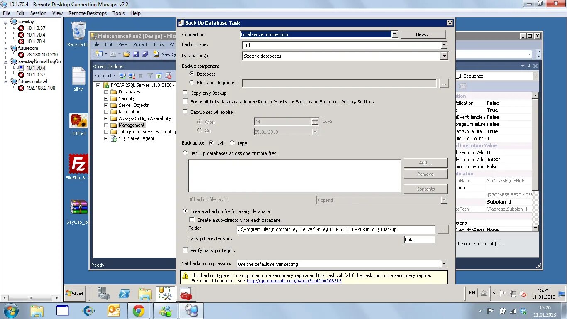Open Server Manager from the remote taskbar
The image size is (567, 319).
pos(104,293)
